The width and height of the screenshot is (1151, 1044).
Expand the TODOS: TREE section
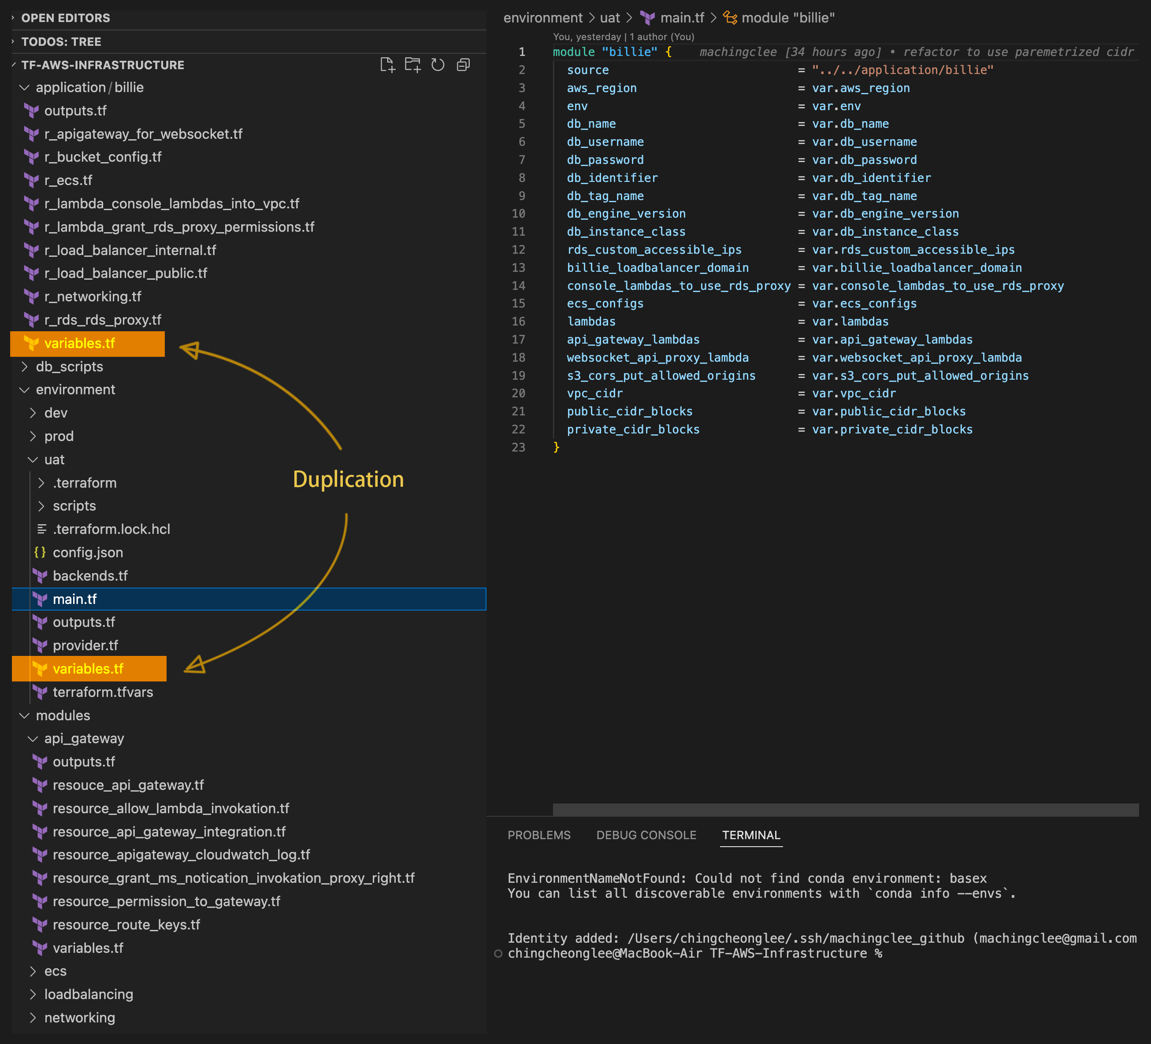249,42
